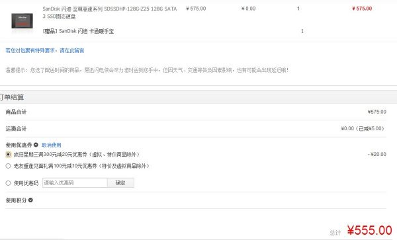This screenshot has width=397, height=240.
Task: Select the 满300元减20元 coupon radio button
Action: 9,154
